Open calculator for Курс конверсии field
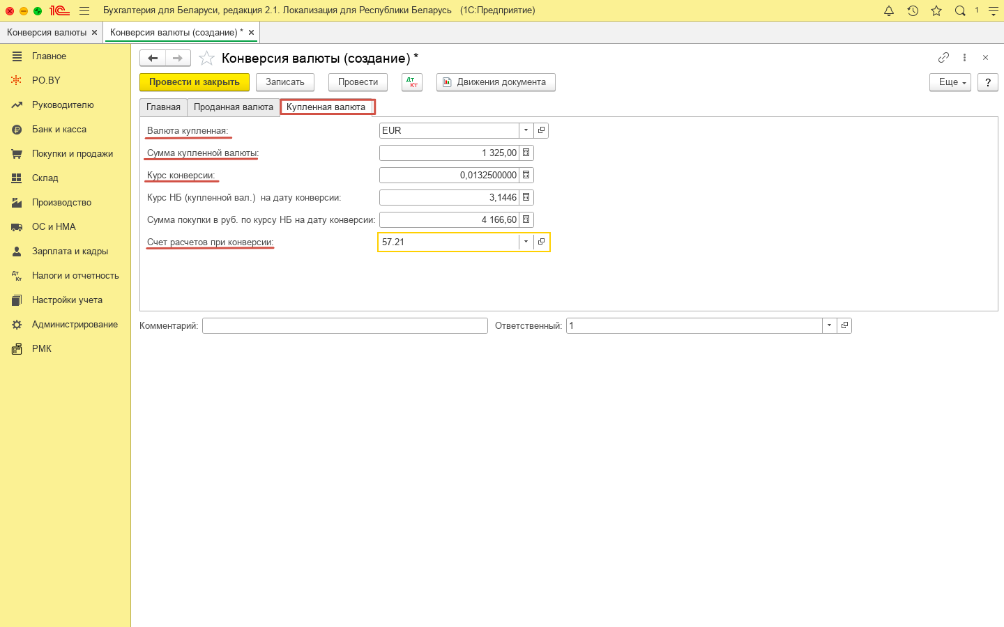The image size is (1004, 627). [x=526, y=175]
